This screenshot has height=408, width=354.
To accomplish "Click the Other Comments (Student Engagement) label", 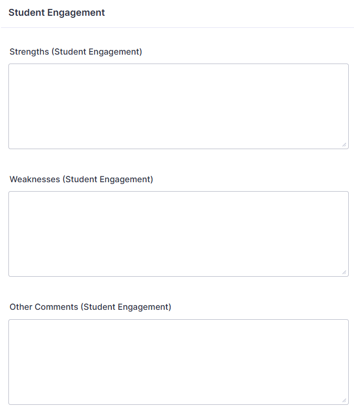I will (x=90, y=307).
